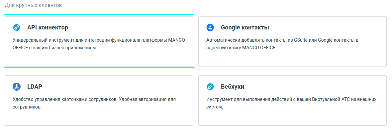Image resolution: width=392 pixels, height=132 pixels.
Task: Select the LDAP heading
Action: coord(35,87)
